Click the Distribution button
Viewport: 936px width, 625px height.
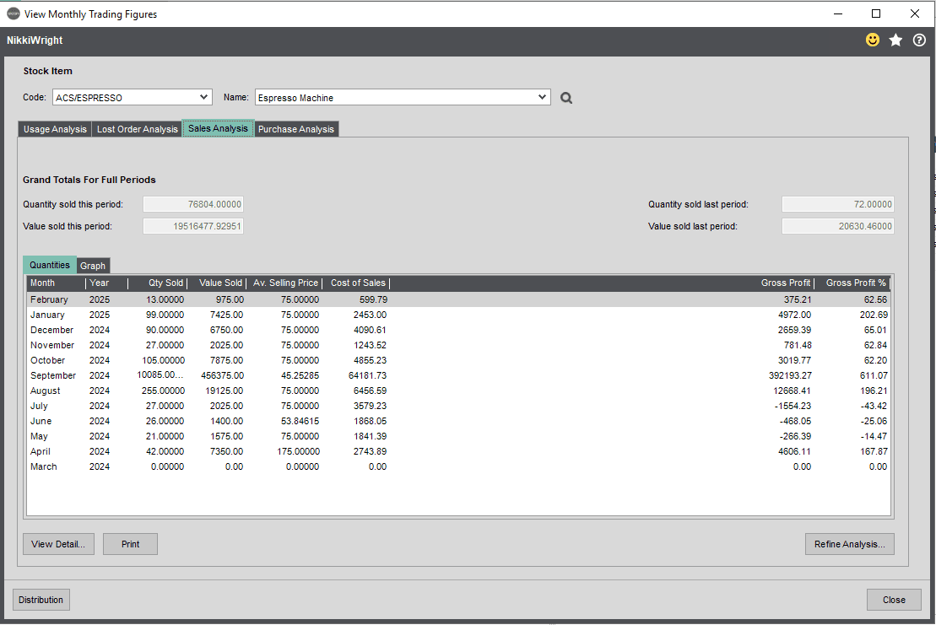pyautogui.click(x=41, y=600)
